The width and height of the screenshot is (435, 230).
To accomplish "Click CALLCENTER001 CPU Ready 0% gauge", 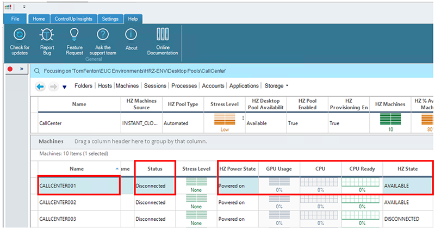I will click(x=361, y=182).
